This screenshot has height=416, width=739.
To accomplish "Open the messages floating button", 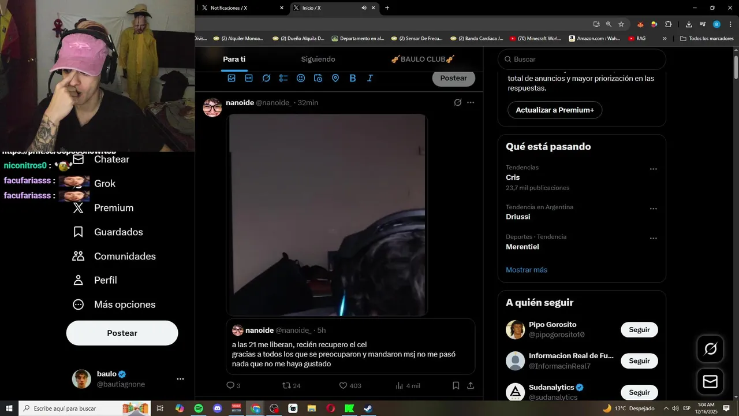I will click(711, 381).
